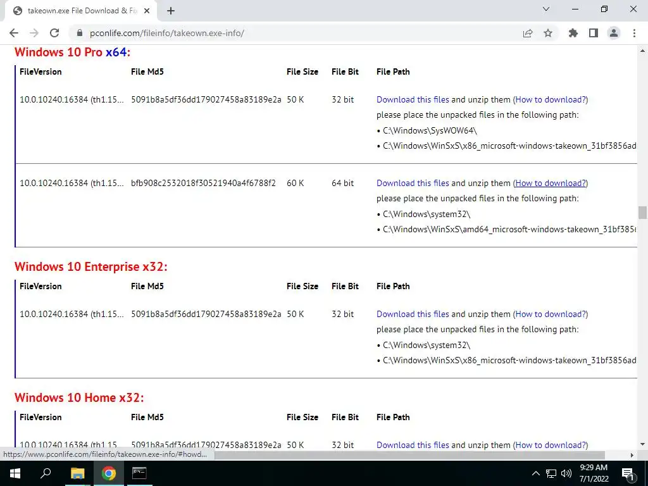This screenshot has width=648, height=486.
Task: Select C:\Windows\system32\ path in 64 bit row
Action: (x=427, y=214)
